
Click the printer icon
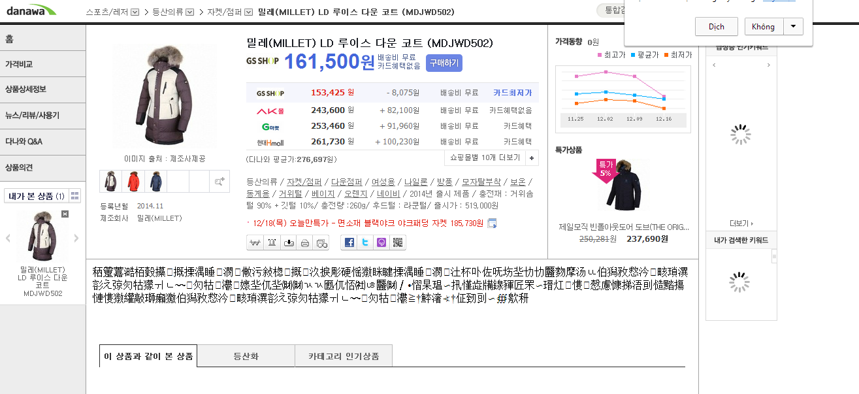[305, 242]
